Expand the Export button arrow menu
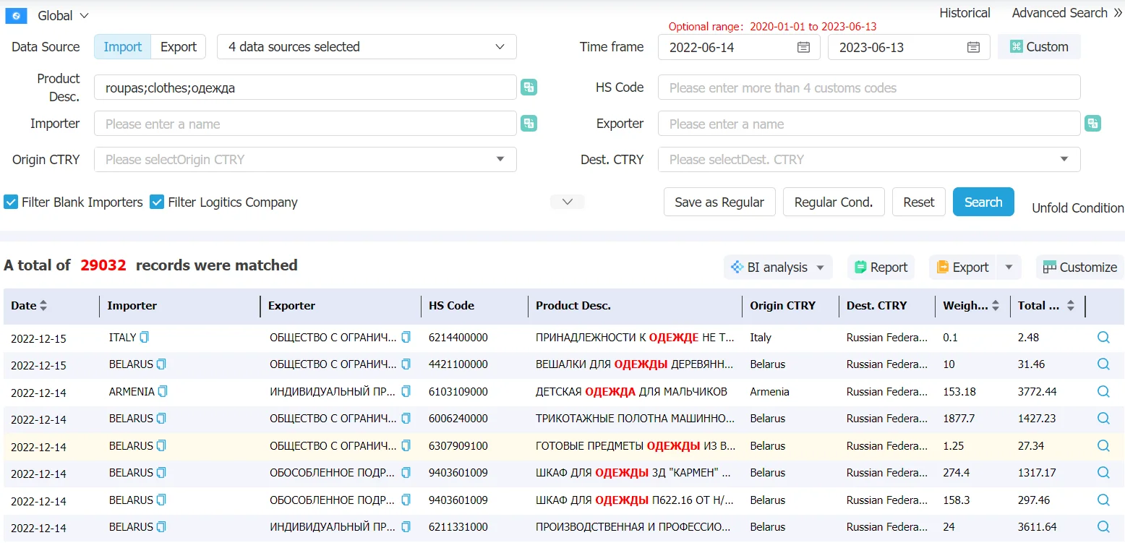 [x=1009, y=268]
